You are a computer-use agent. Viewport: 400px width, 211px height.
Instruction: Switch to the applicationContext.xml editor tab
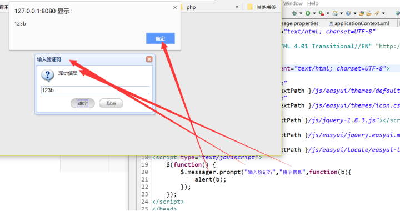[362, 23]
